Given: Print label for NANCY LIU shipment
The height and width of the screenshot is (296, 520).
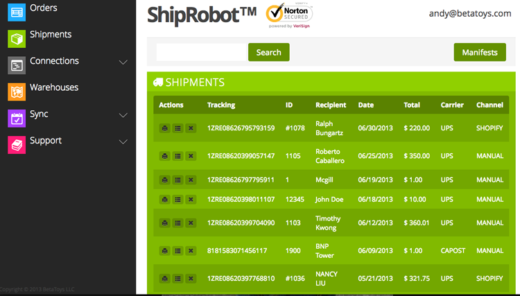Looking at the screenshot, I should pyautogui.click(x=165, y=279).
